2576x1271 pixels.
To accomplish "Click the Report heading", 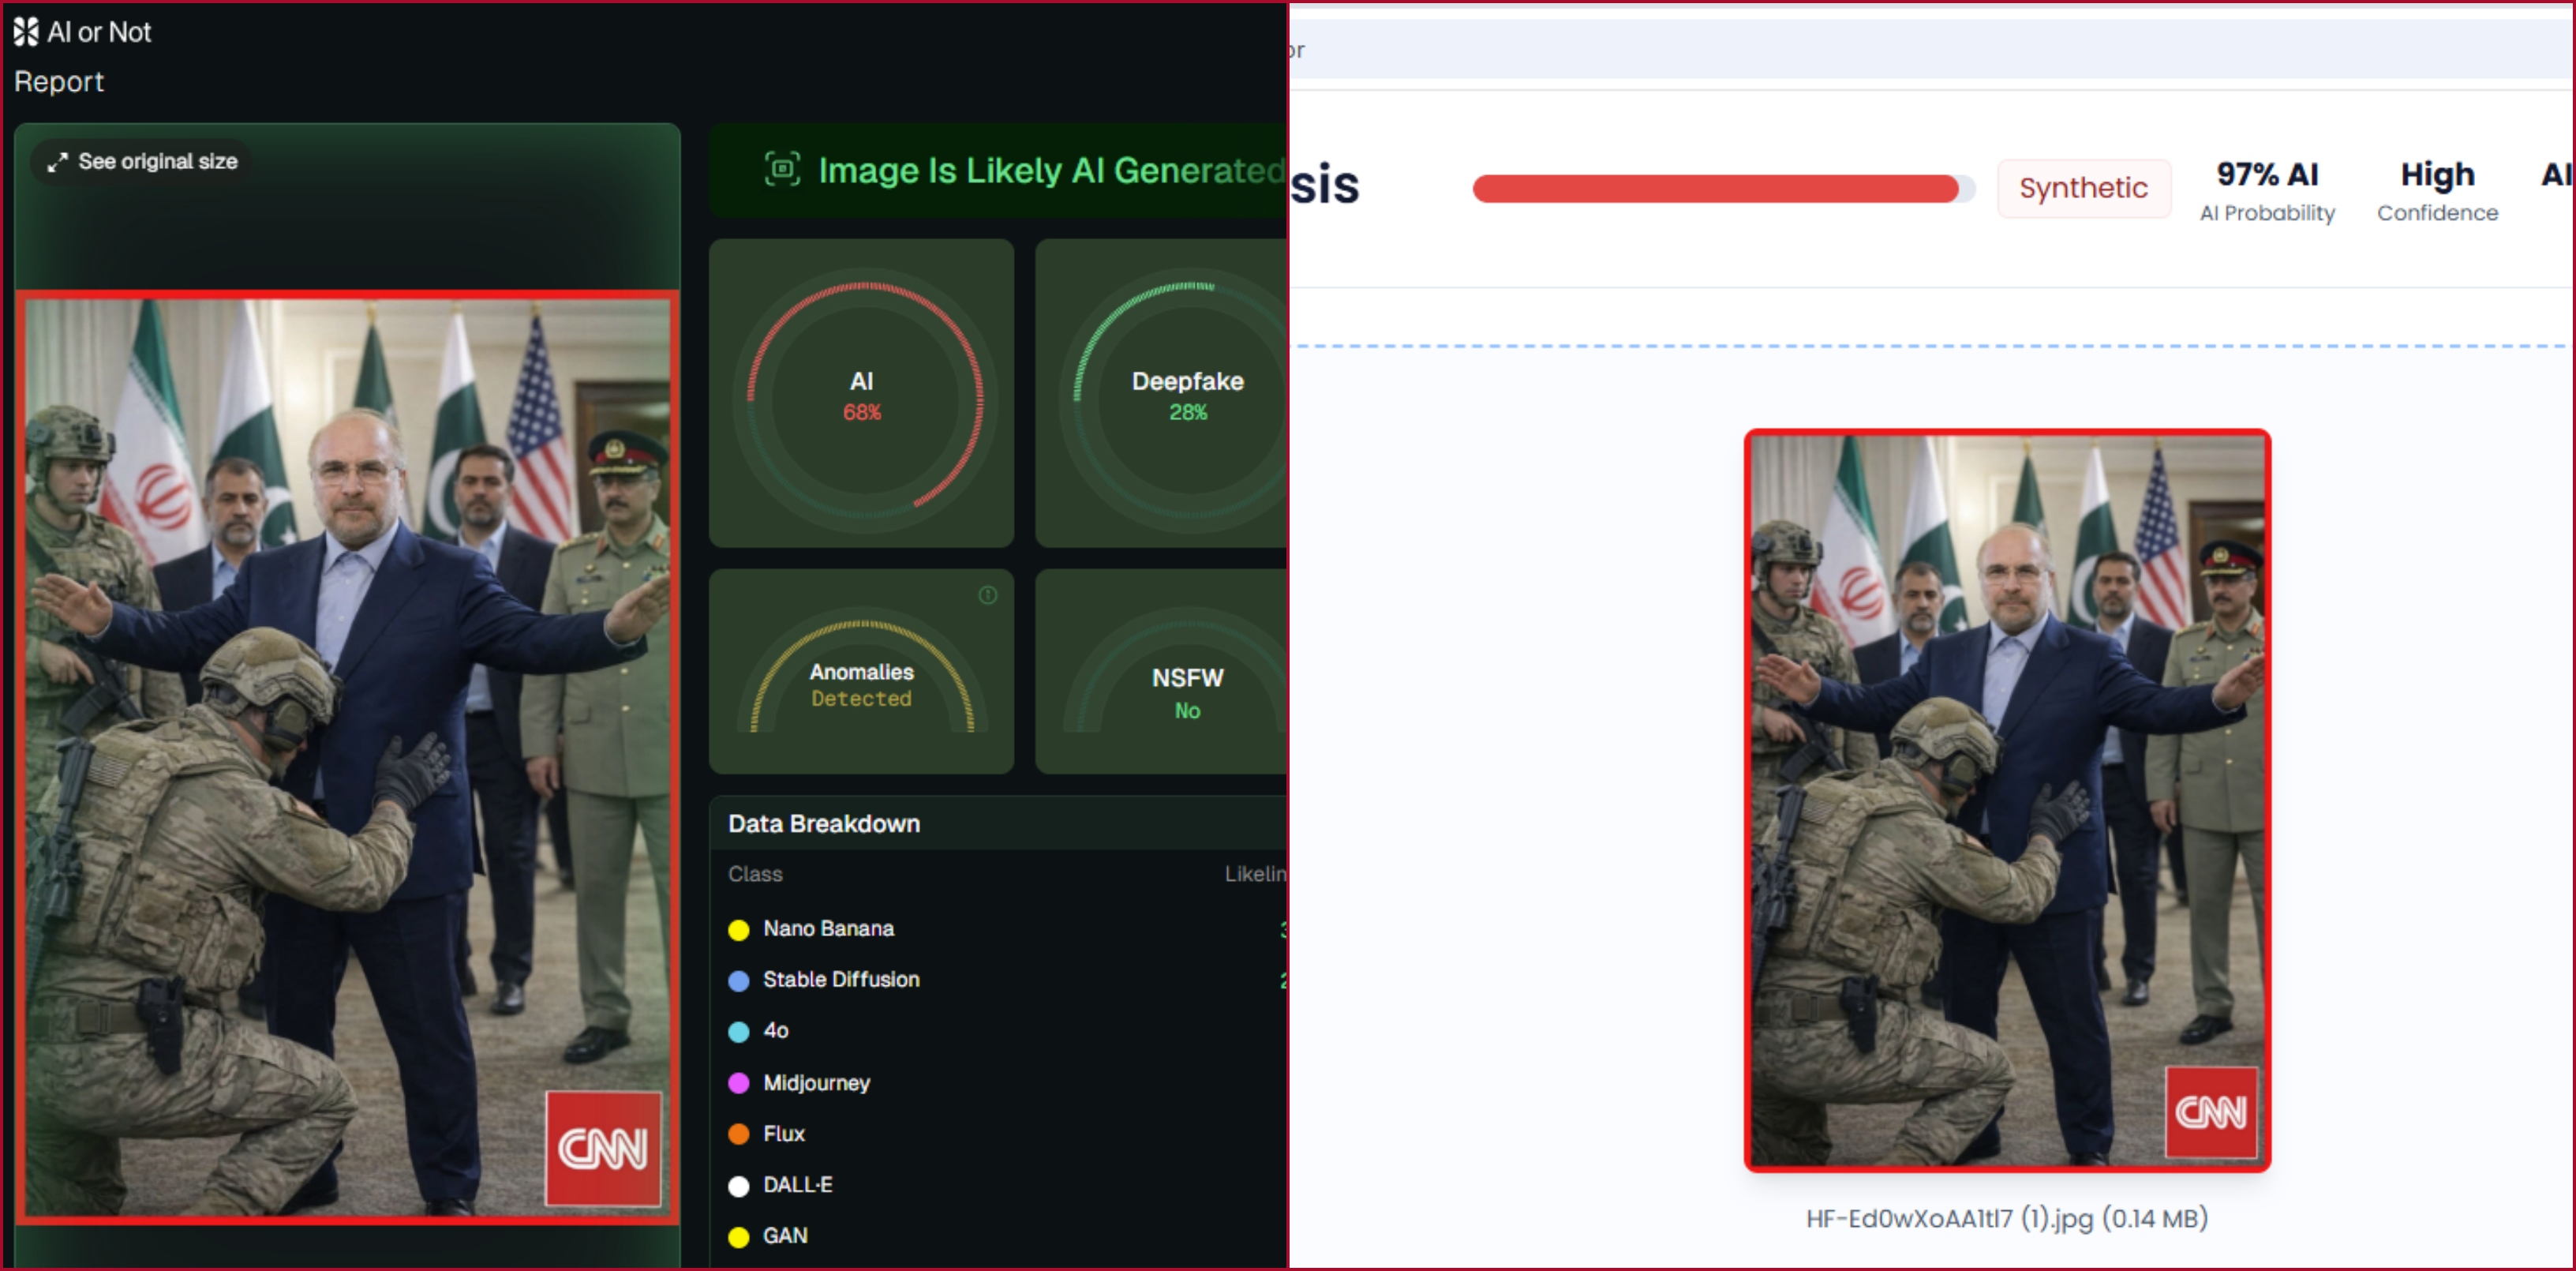I will (x=59, y=82).
